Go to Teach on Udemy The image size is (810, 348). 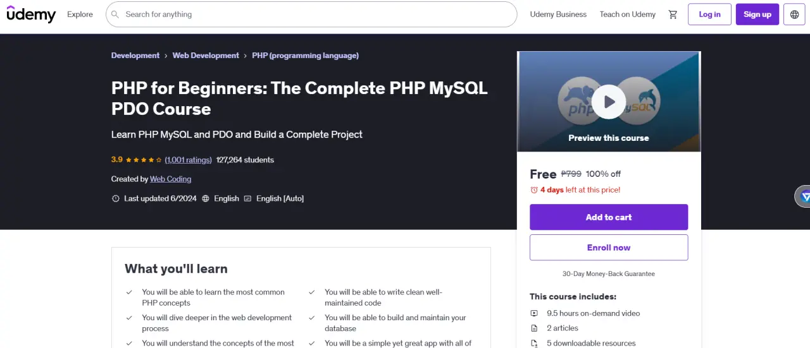[x=628, y=15]
